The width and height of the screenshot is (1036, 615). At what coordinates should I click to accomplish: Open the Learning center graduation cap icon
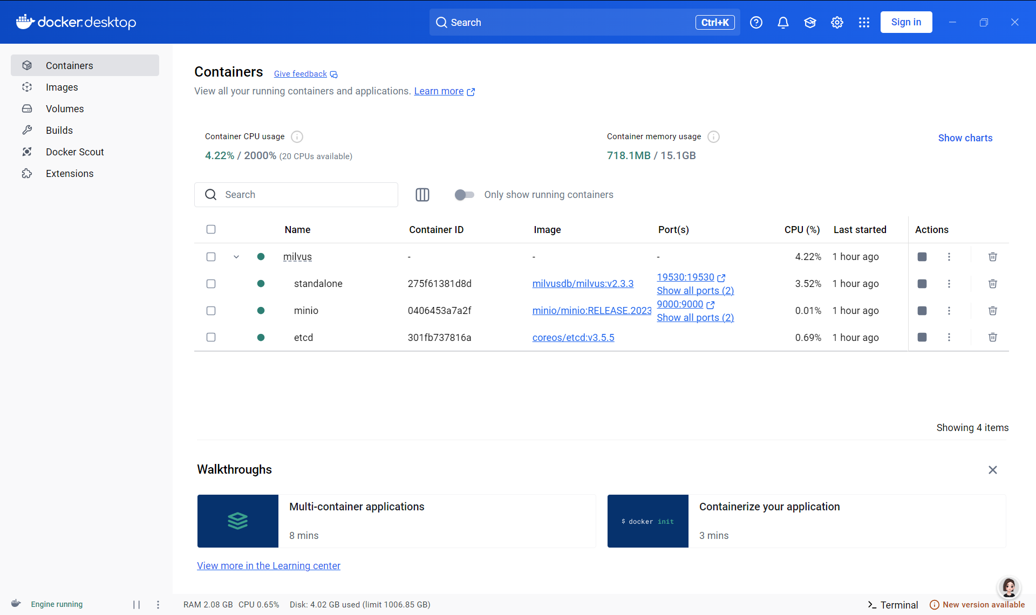pyautogui.click(x=810, y=22)
